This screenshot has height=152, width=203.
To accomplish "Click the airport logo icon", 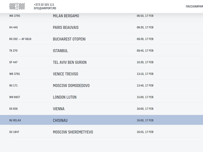I will click(17, 6).
